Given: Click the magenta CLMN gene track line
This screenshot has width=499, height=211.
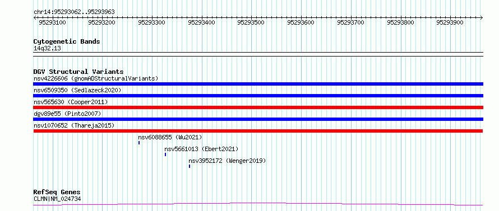Looking at the screenshot, I should (x=258, y=204).
